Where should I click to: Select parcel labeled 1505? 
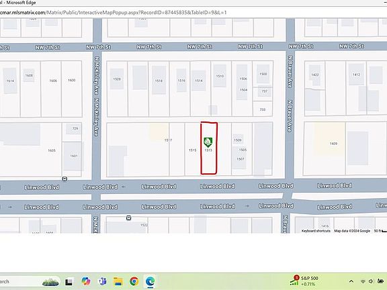(x=243, y=150)
